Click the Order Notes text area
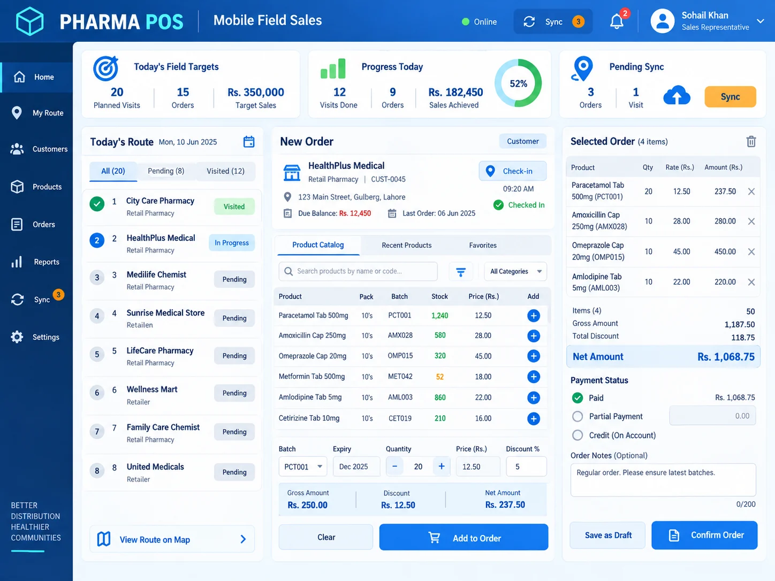The image size is (775, 581). click(663, 480)
